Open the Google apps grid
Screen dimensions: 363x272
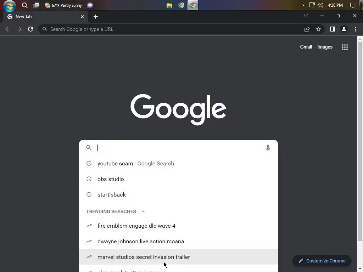345,47
